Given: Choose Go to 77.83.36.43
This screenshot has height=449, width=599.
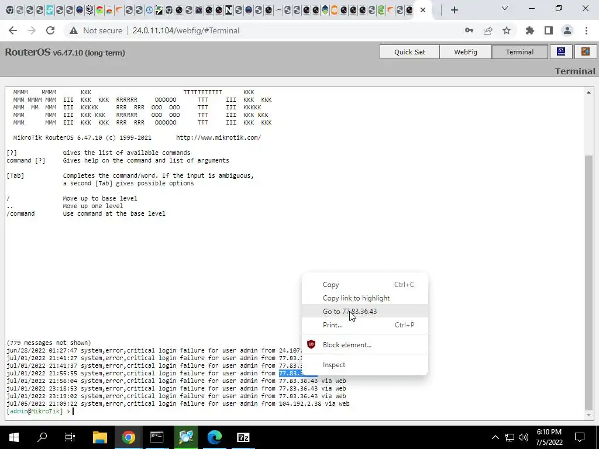Looking at the screenshot, I should pos(365,312).
